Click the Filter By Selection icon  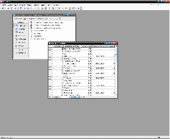coord(50,8)
